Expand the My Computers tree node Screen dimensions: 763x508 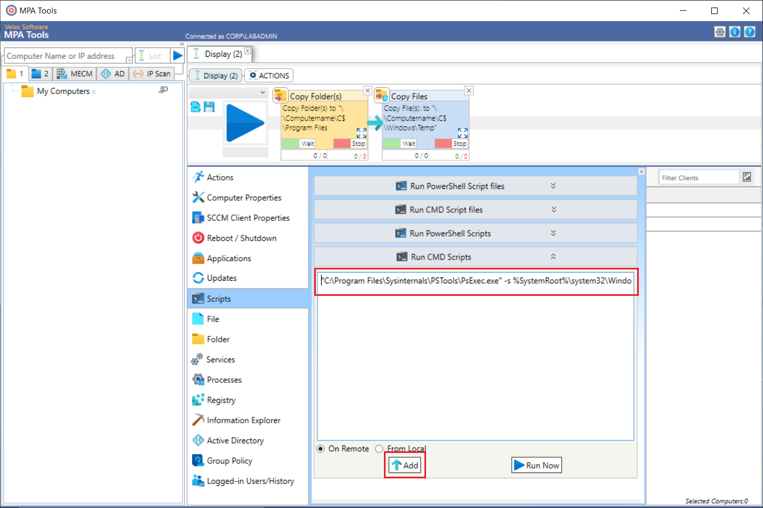point(13,91)
